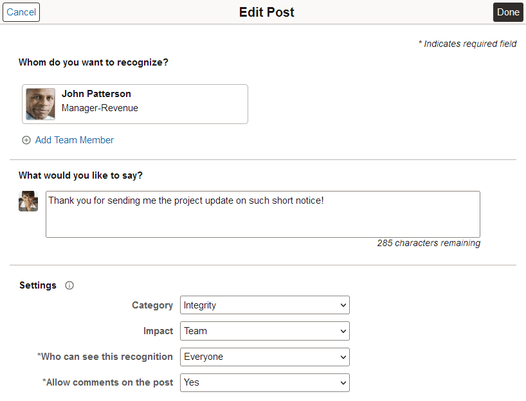Click the Impact dropdown chevron

[x=343, y=330]
